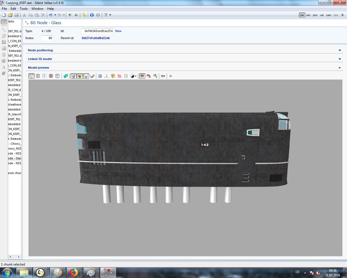Viewport: 347px width, 278px height.
Task: Enable wireframe rendering mode in preview toolbar
Action: [38, 76]
